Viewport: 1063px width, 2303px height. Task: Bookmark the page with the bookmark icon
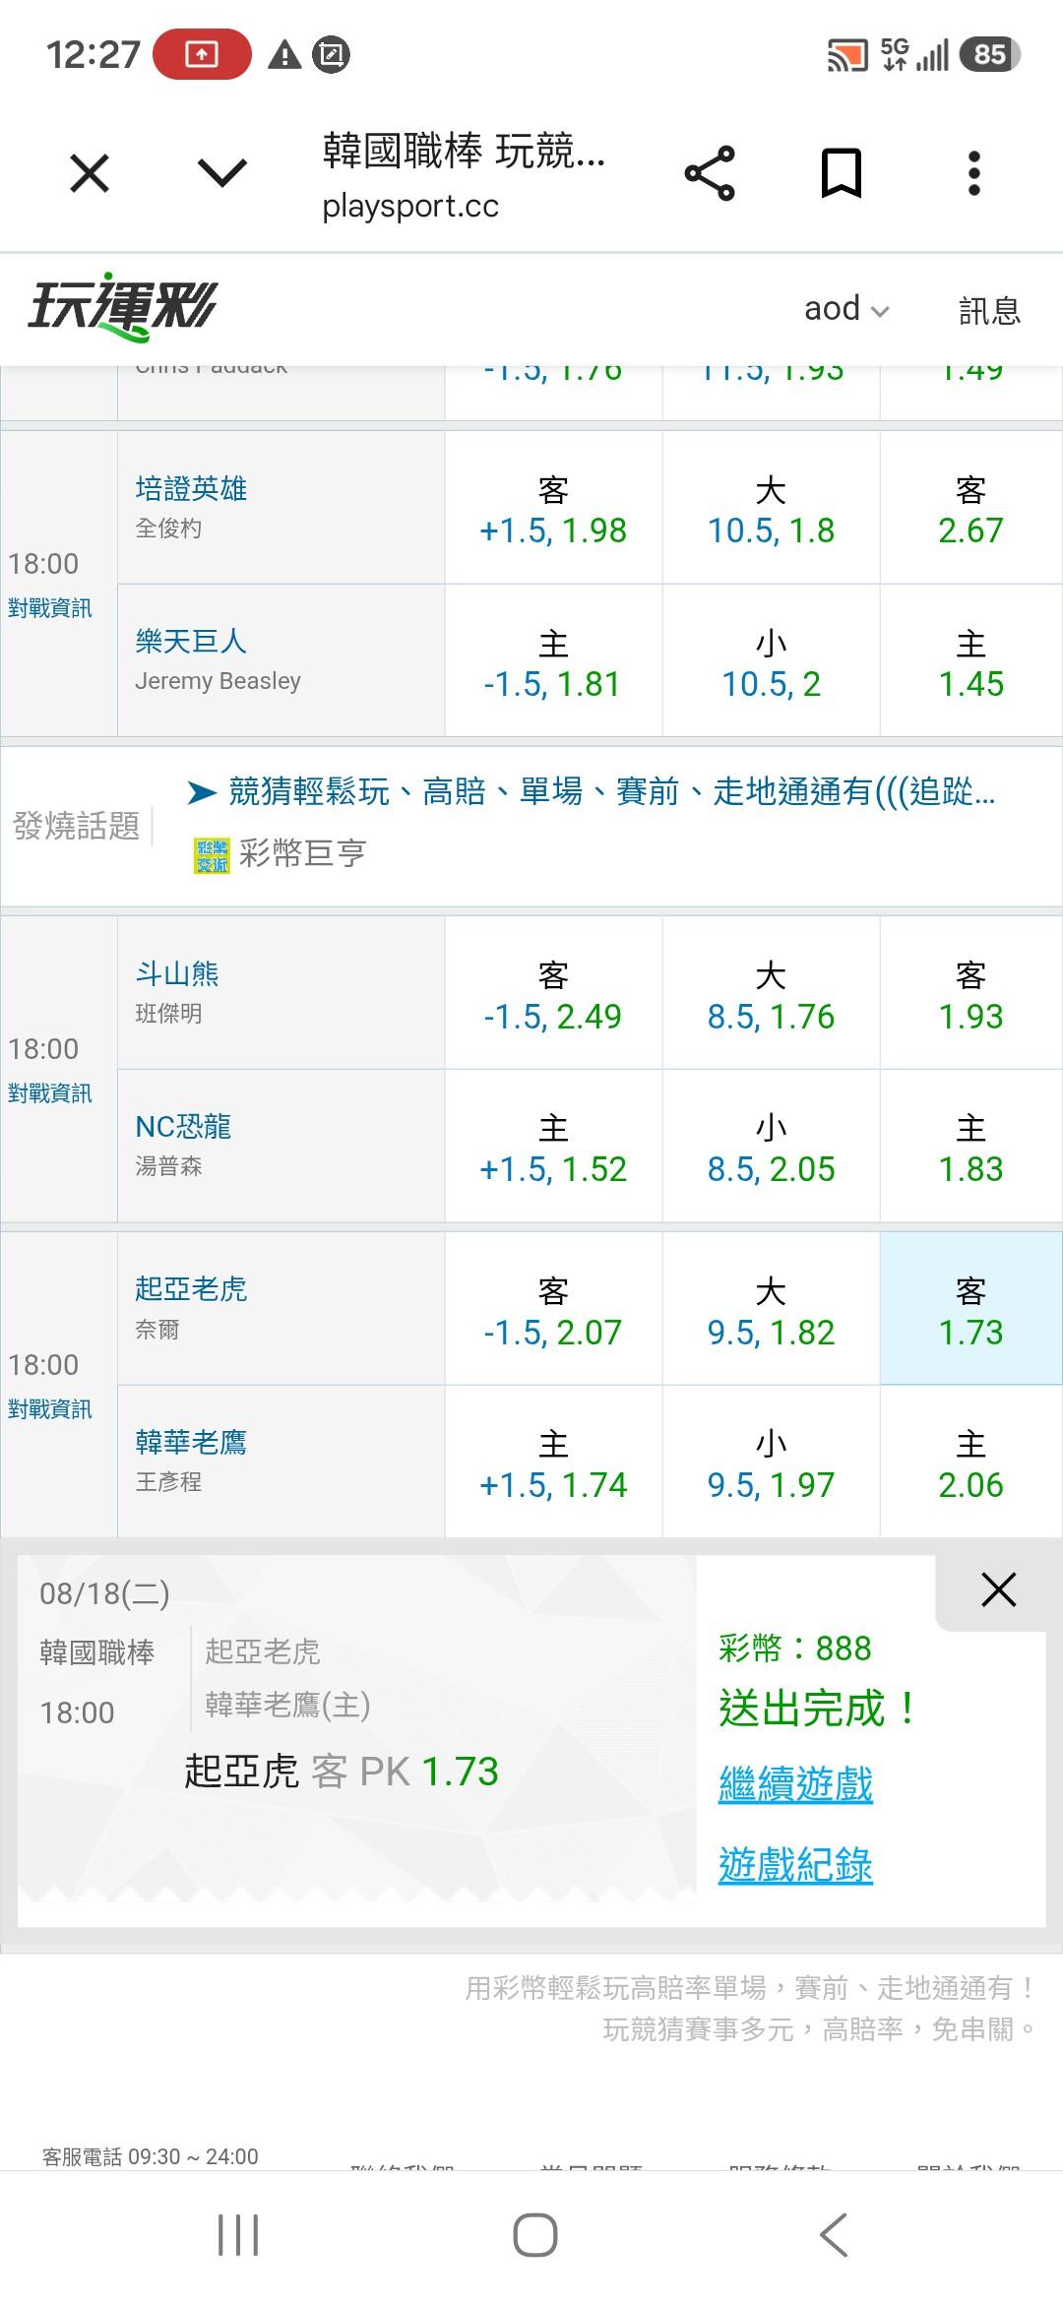(842, 173)
